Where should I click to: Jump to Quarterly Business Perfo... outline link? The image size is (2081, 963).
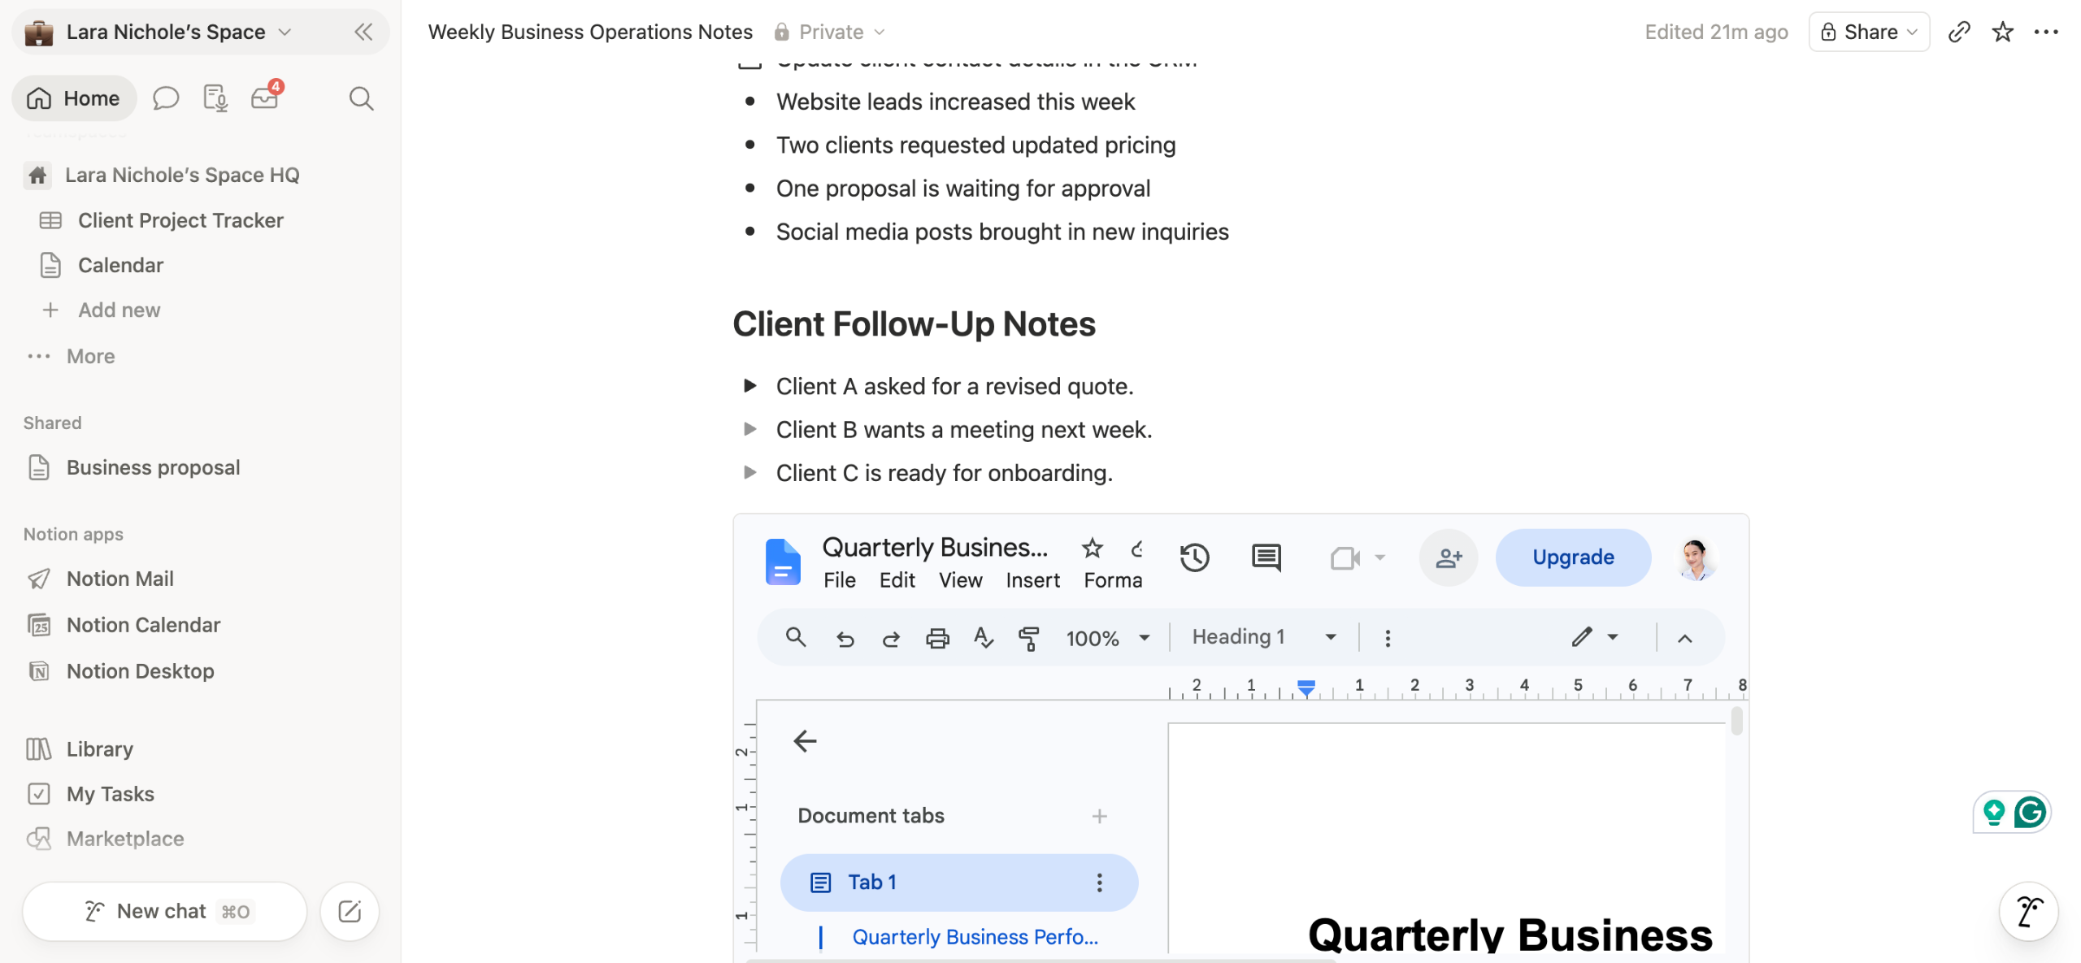[x=974, y=937]
